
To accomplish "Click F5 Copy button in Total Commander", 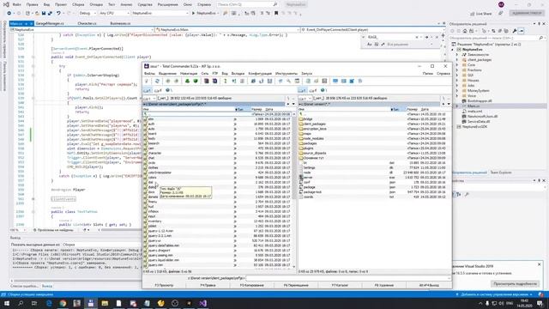I will point(251,285).
